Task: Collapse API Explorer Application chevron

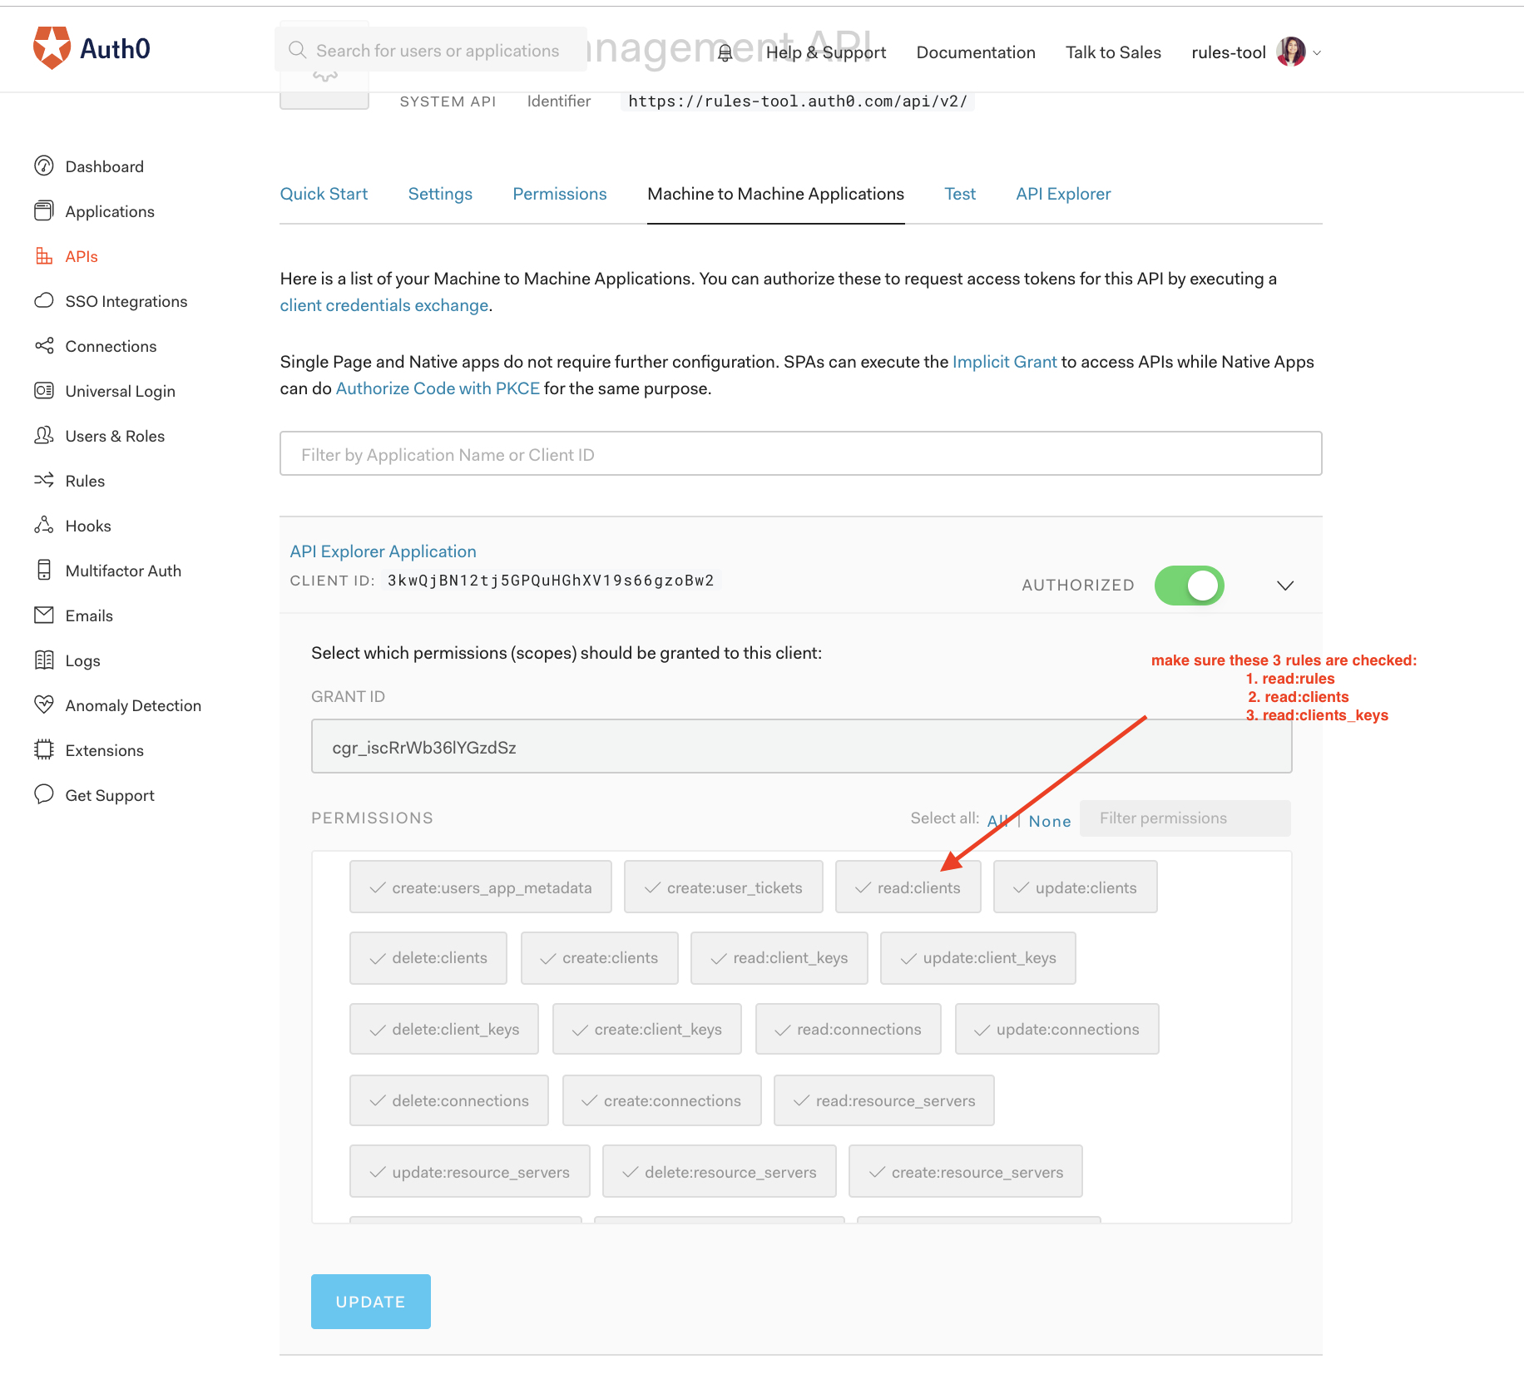Action: click(1285, 586)
